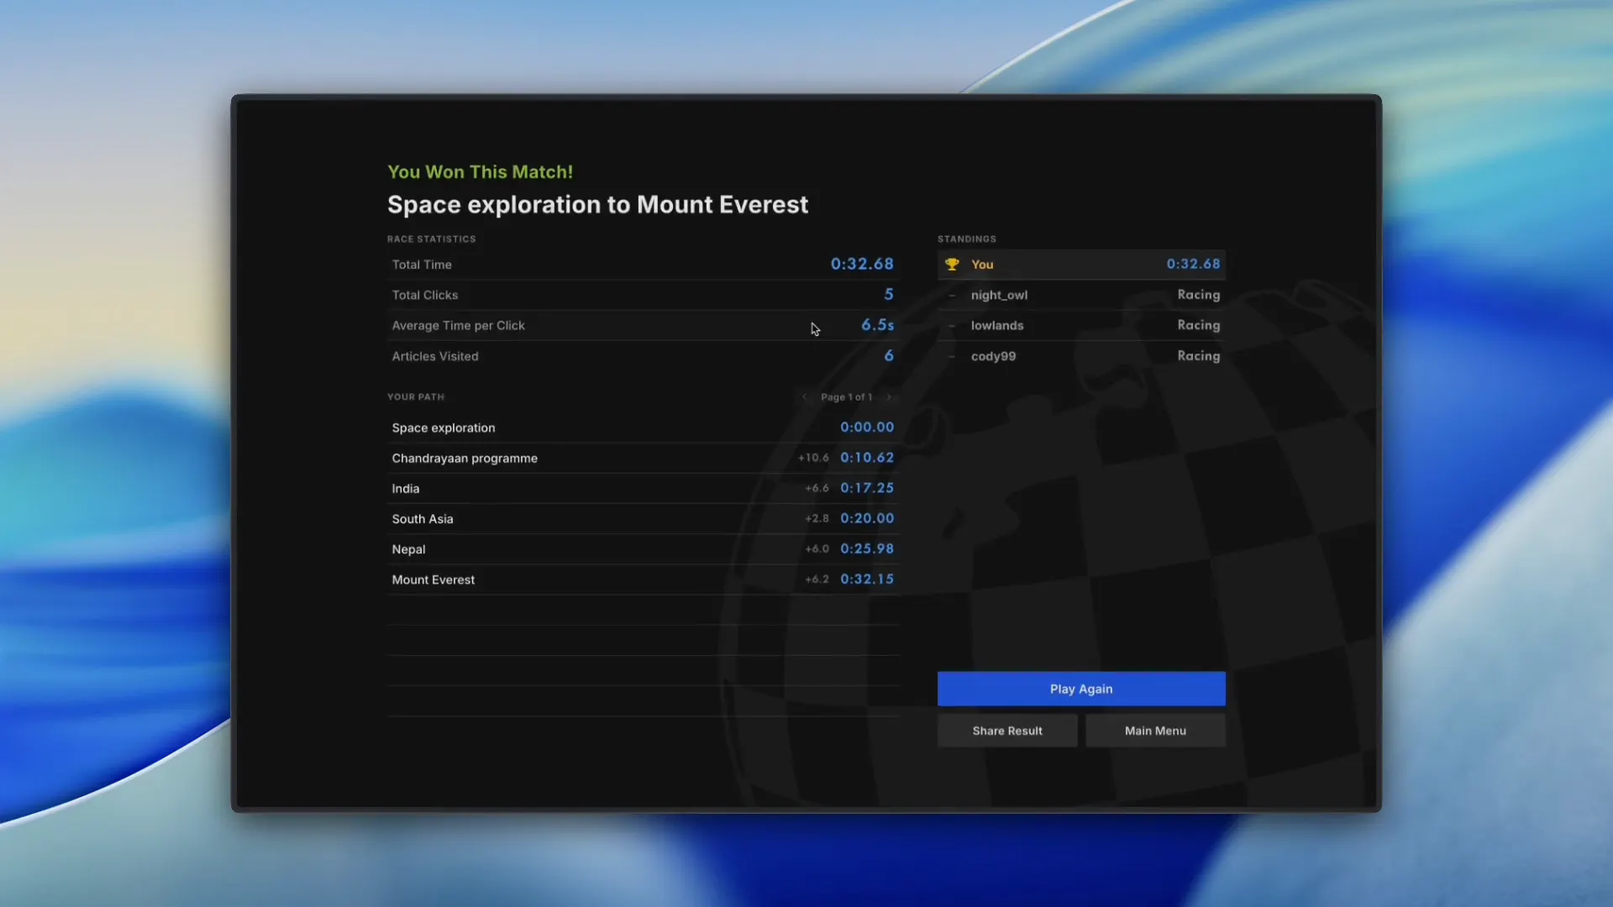Return to the Main Menu

click(x=1155, y=731)
